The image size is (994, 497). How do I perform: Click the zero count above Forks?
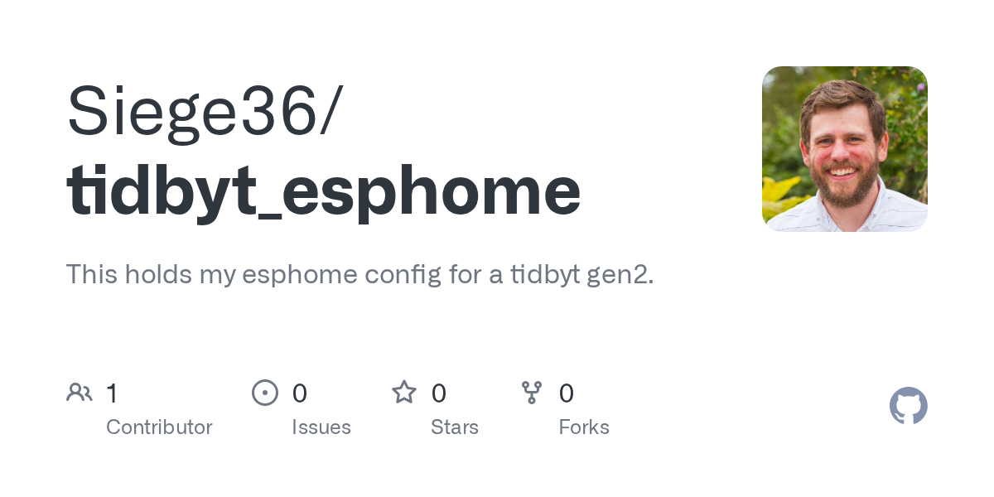[x=567, y=393]
